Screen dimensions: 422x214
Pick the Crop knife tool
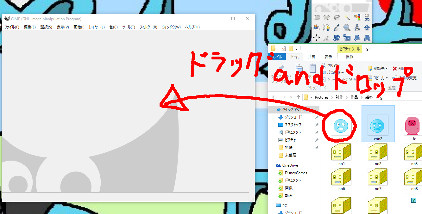(x=326, y=38)
